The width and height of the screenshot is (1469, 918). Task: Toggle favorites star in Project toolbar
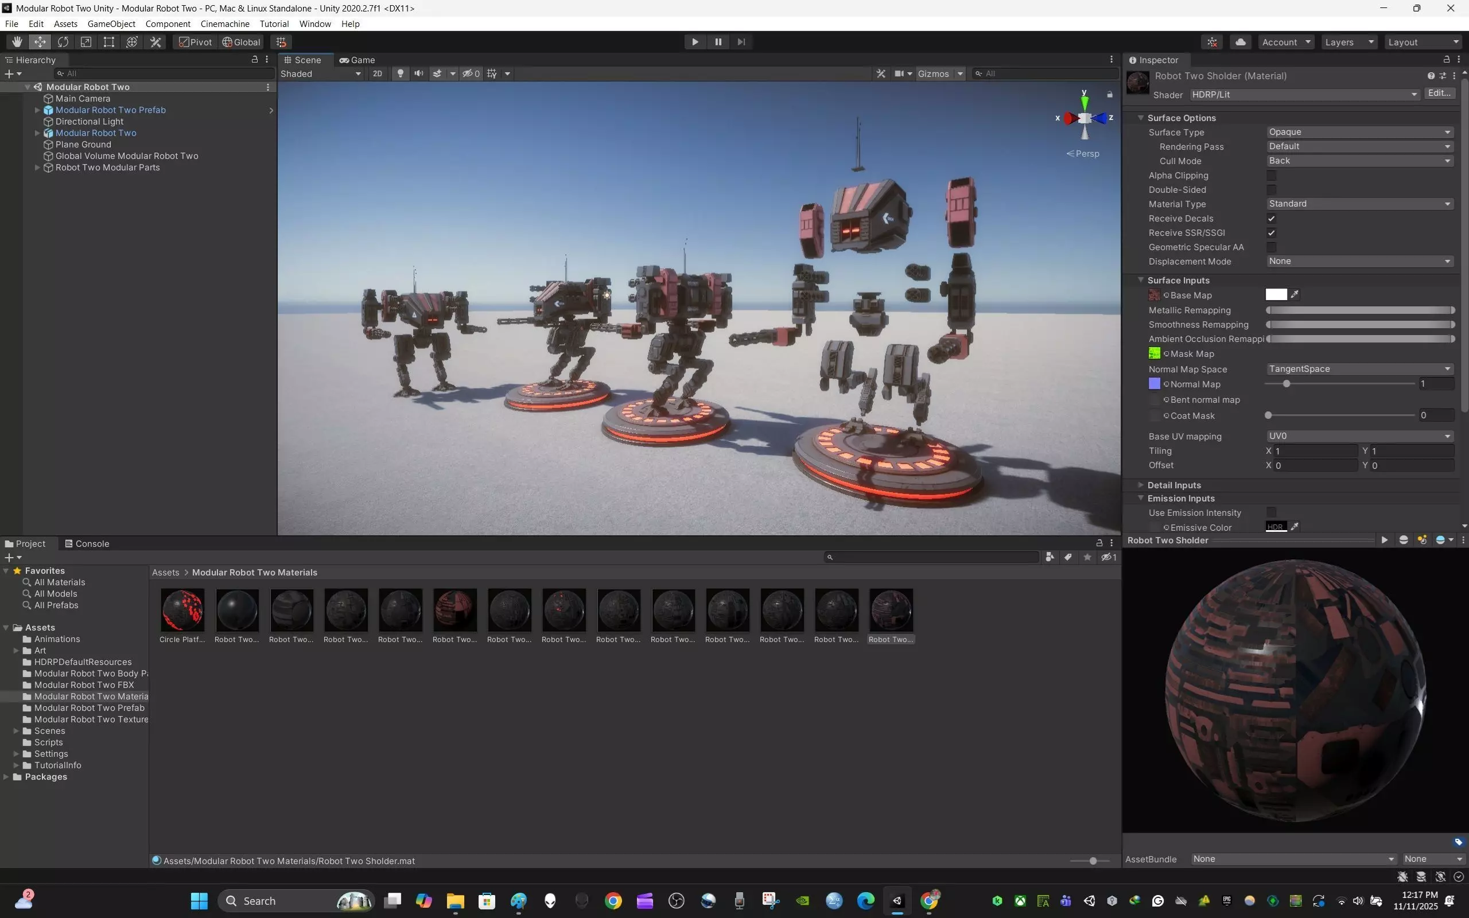coord(1087,557)
